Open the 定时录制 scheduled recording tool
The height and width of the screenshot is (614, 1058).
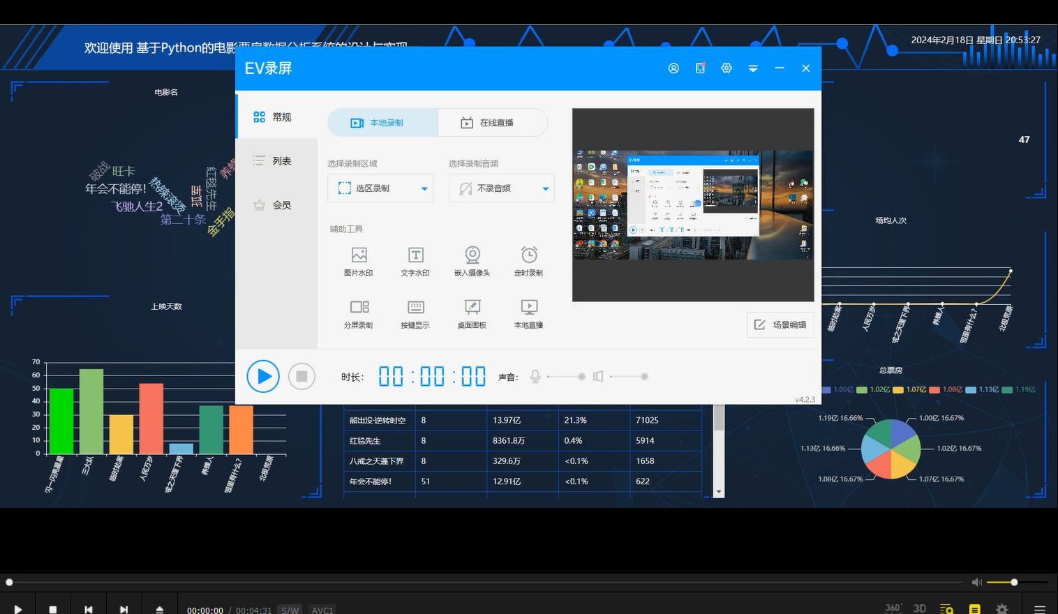tap(528, 262)
